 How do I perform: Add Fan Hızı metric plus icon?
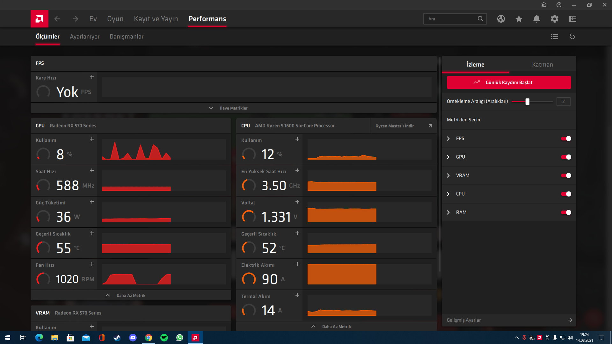pos(92,264)
